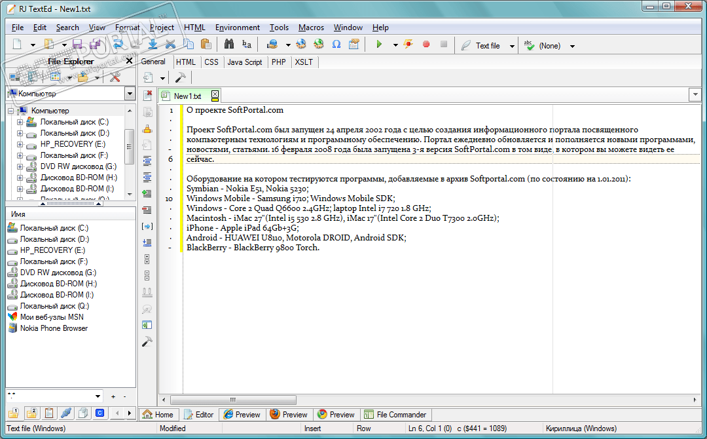The height and width of the screenshot is (439, 707).
Task: Click the Cut scissors icon
Action: point(170,44)
